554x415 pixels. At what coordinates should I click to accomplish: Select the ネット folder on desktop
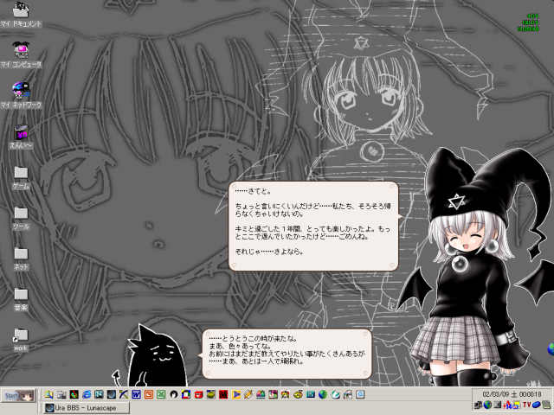[x=21, y=259]
